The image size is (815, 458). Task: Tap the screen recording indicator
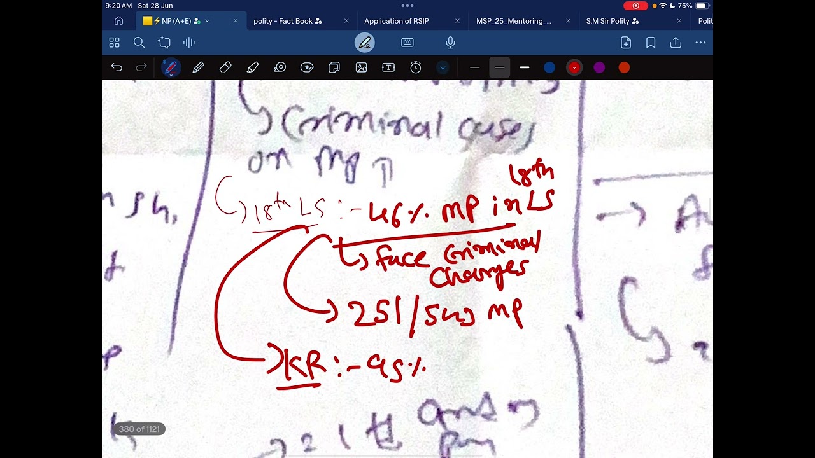point(635,6)
